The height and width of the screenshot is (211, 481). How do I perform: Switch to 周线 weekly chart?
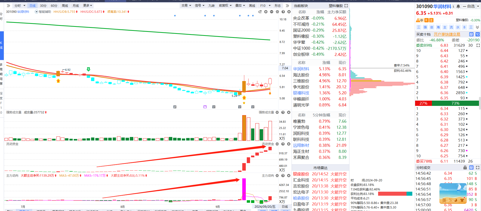(65, 6)
